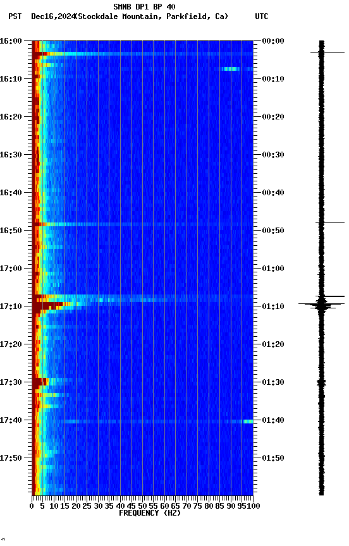Screen dimensions: 349x546
Task: Click the UTC time label "00:50"
Action: pos(272,231)
